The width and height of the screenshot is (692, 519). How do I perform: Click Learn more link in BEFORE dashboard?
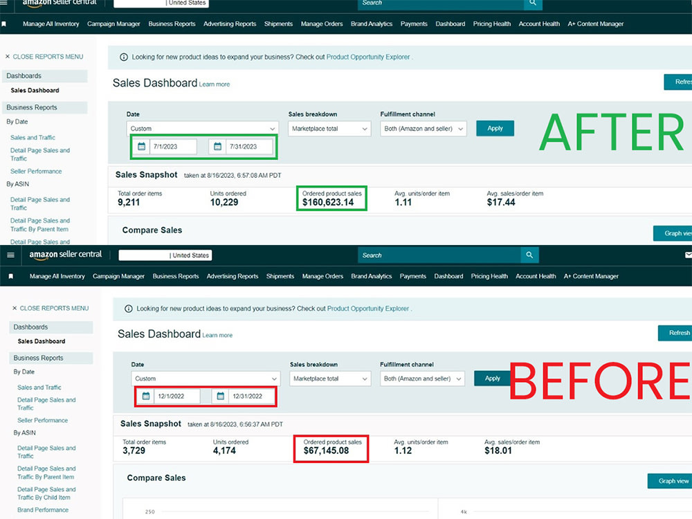[x=217, y=336]
